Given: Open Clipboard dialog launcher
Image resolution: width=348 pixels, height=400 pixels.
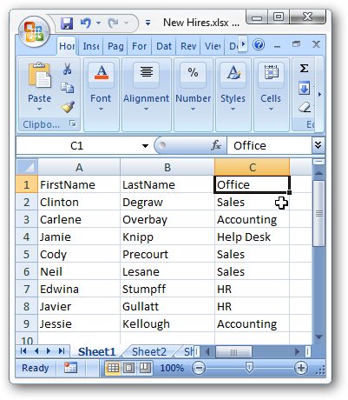Looking at the screenshot, I should tap(73, 123).
